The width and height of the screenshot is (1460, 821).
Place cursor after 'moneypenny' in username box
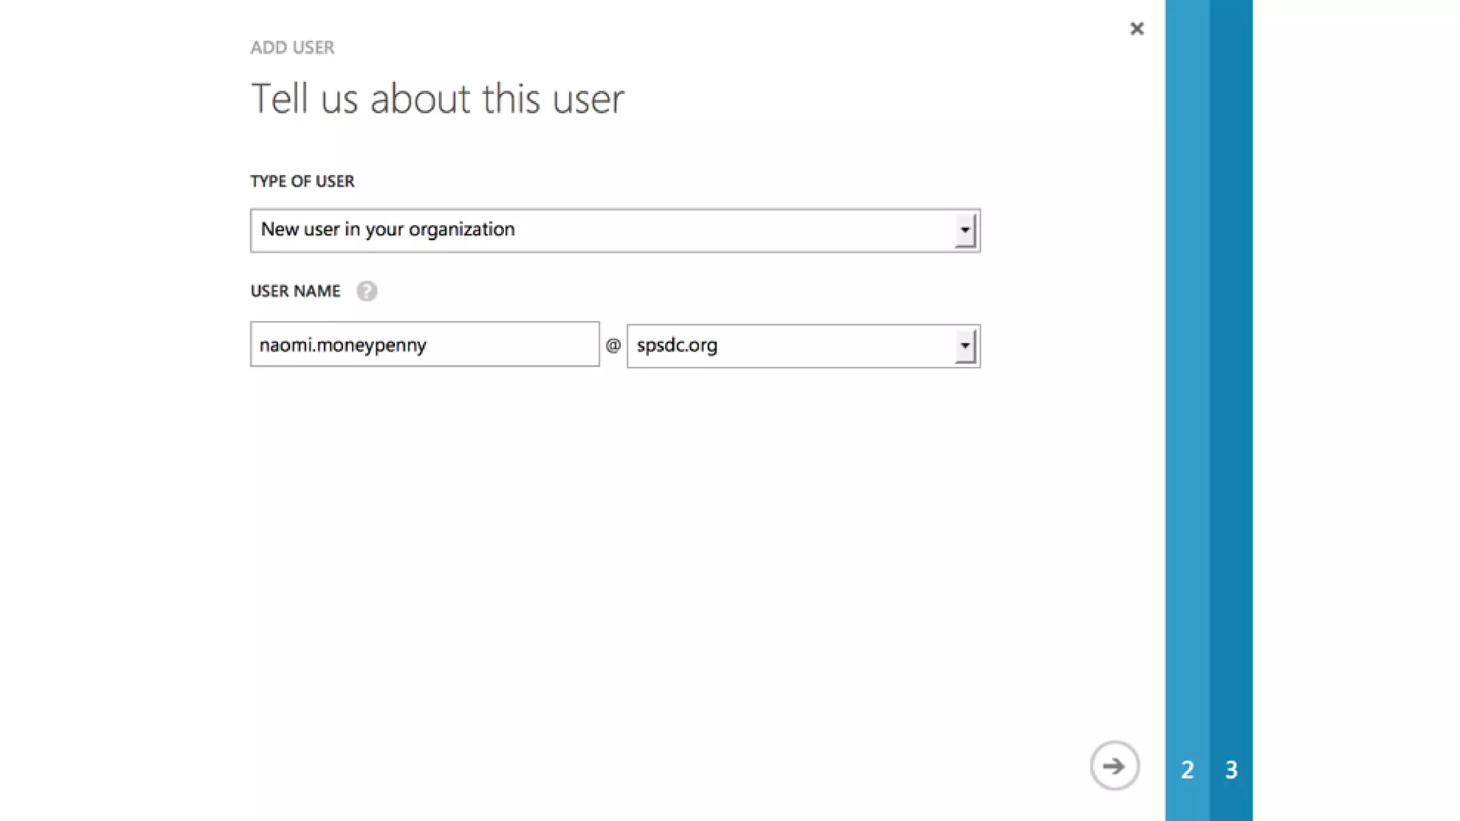(x=429, y=345)
